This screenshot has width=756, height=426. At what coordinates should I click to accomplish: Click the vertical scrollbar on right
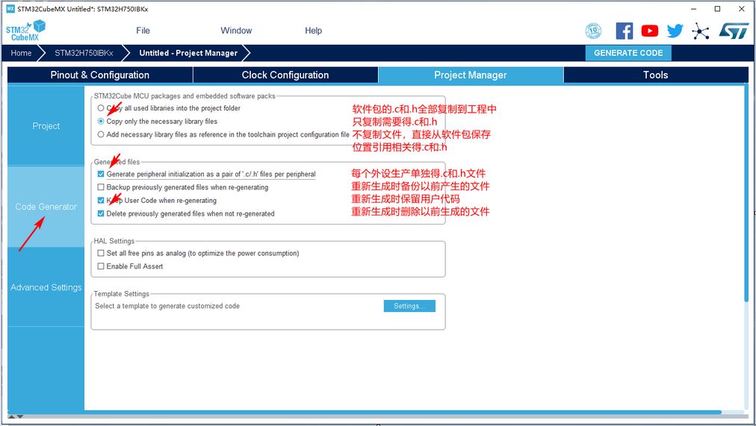(746, 194)
